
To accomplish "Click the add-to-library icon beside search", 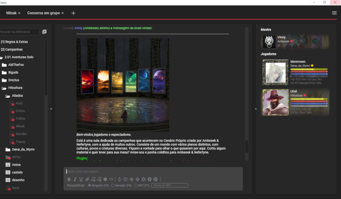I will pyautogui.click(x=44, y=32).
